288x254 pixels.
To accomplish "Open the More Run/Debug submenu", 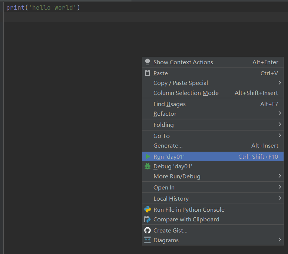I will coord(177,176).
